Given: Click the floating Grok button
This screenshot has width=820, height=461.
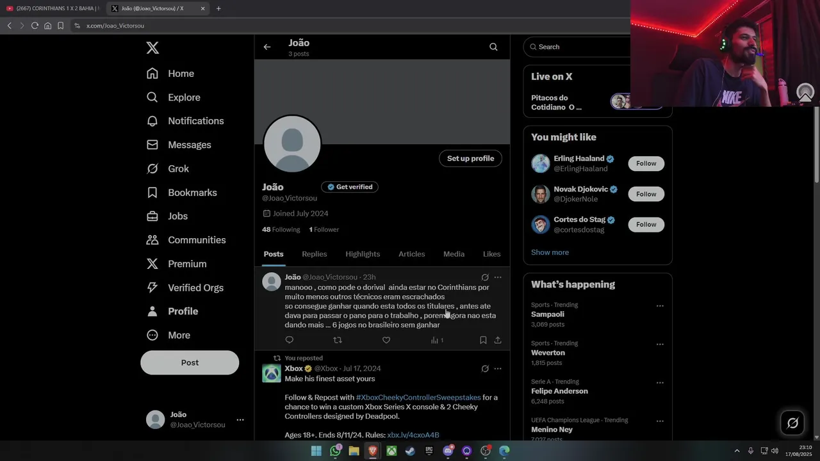Looking at the screenshot, I should [792, 423].
